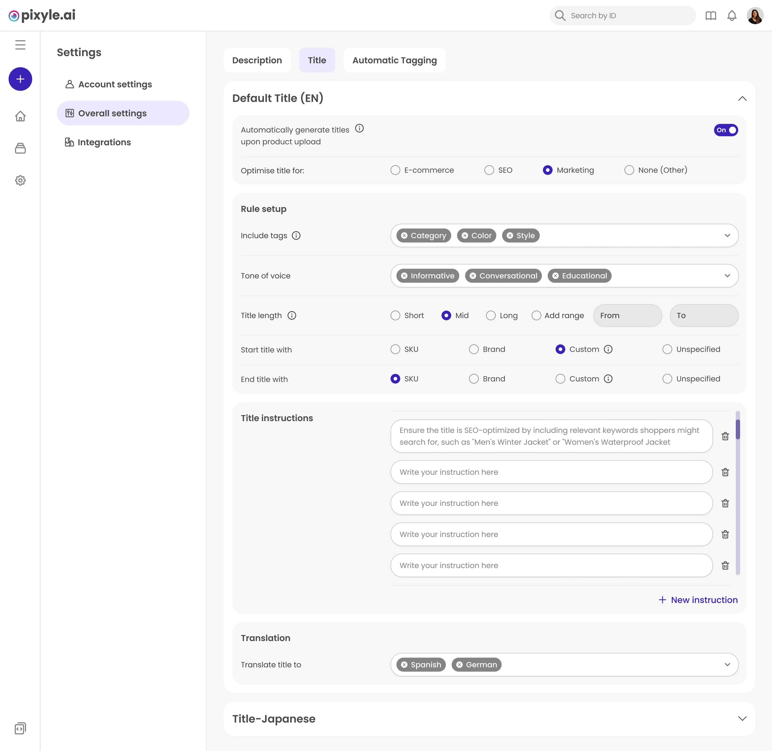Delete the last empty instruction row
The height and width of the screenshot is (751, 772).
[x=725, y=566]
